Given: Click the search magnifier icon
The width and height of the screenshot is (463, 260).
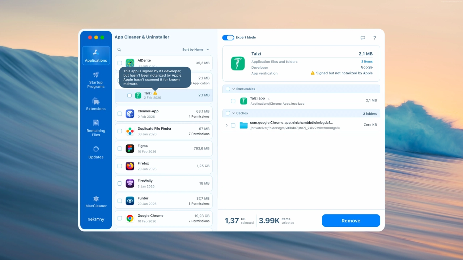Looking at the screenshot, I should [x=119, y=49].
